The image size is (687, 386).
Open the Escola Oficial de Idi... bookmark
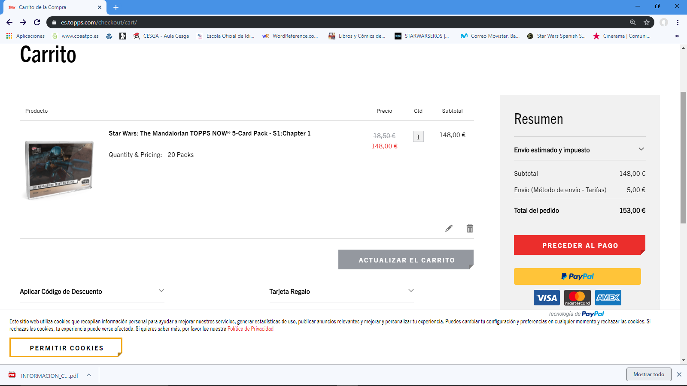[225, 36]
